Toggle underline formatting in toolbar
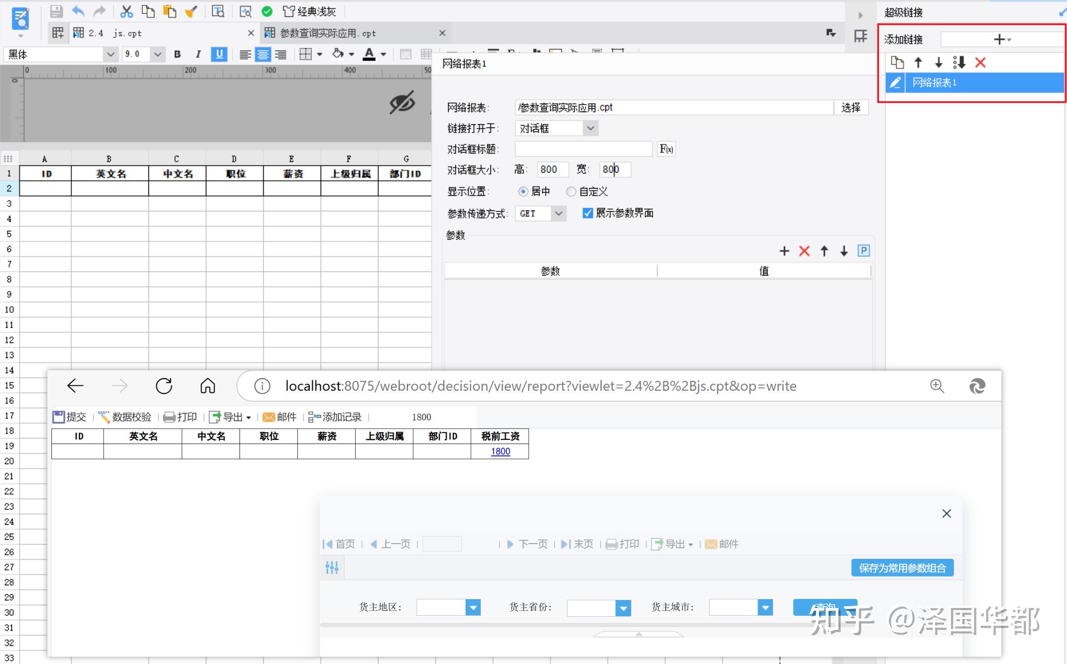Viewport: 1067px width, 664px height. [219, 54]
